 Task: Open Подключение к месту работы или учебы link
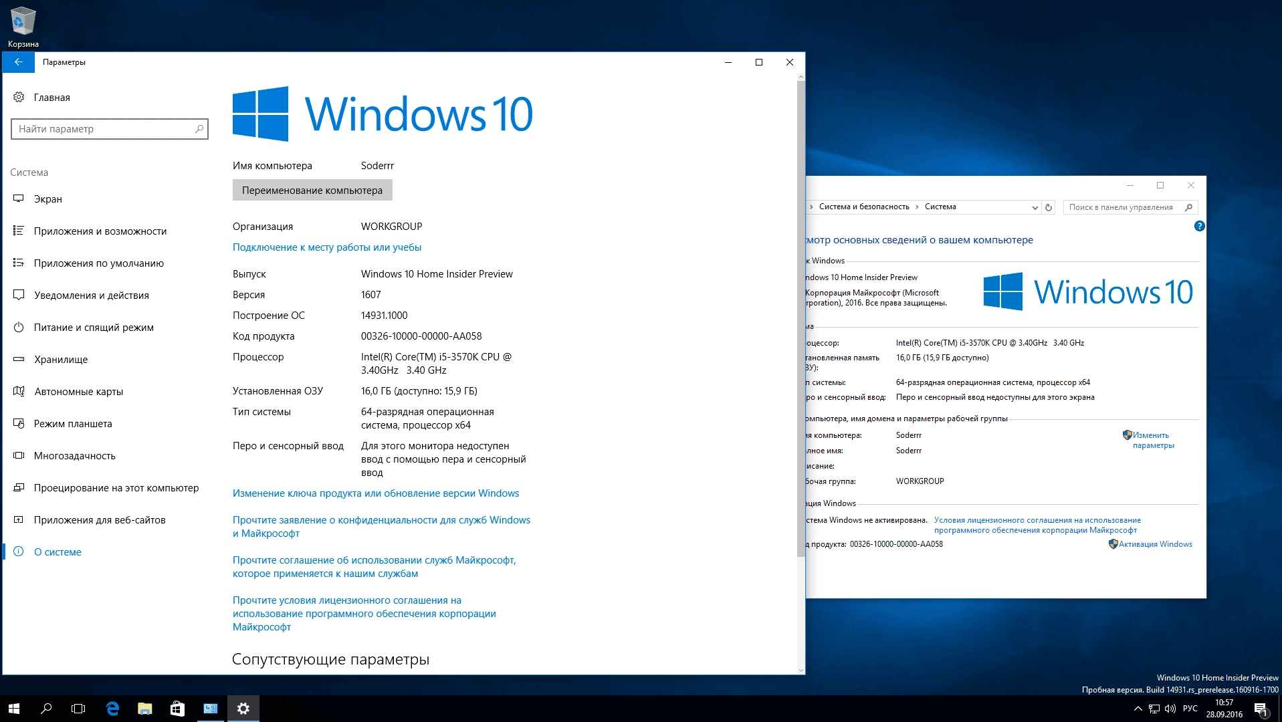(327, 247)
